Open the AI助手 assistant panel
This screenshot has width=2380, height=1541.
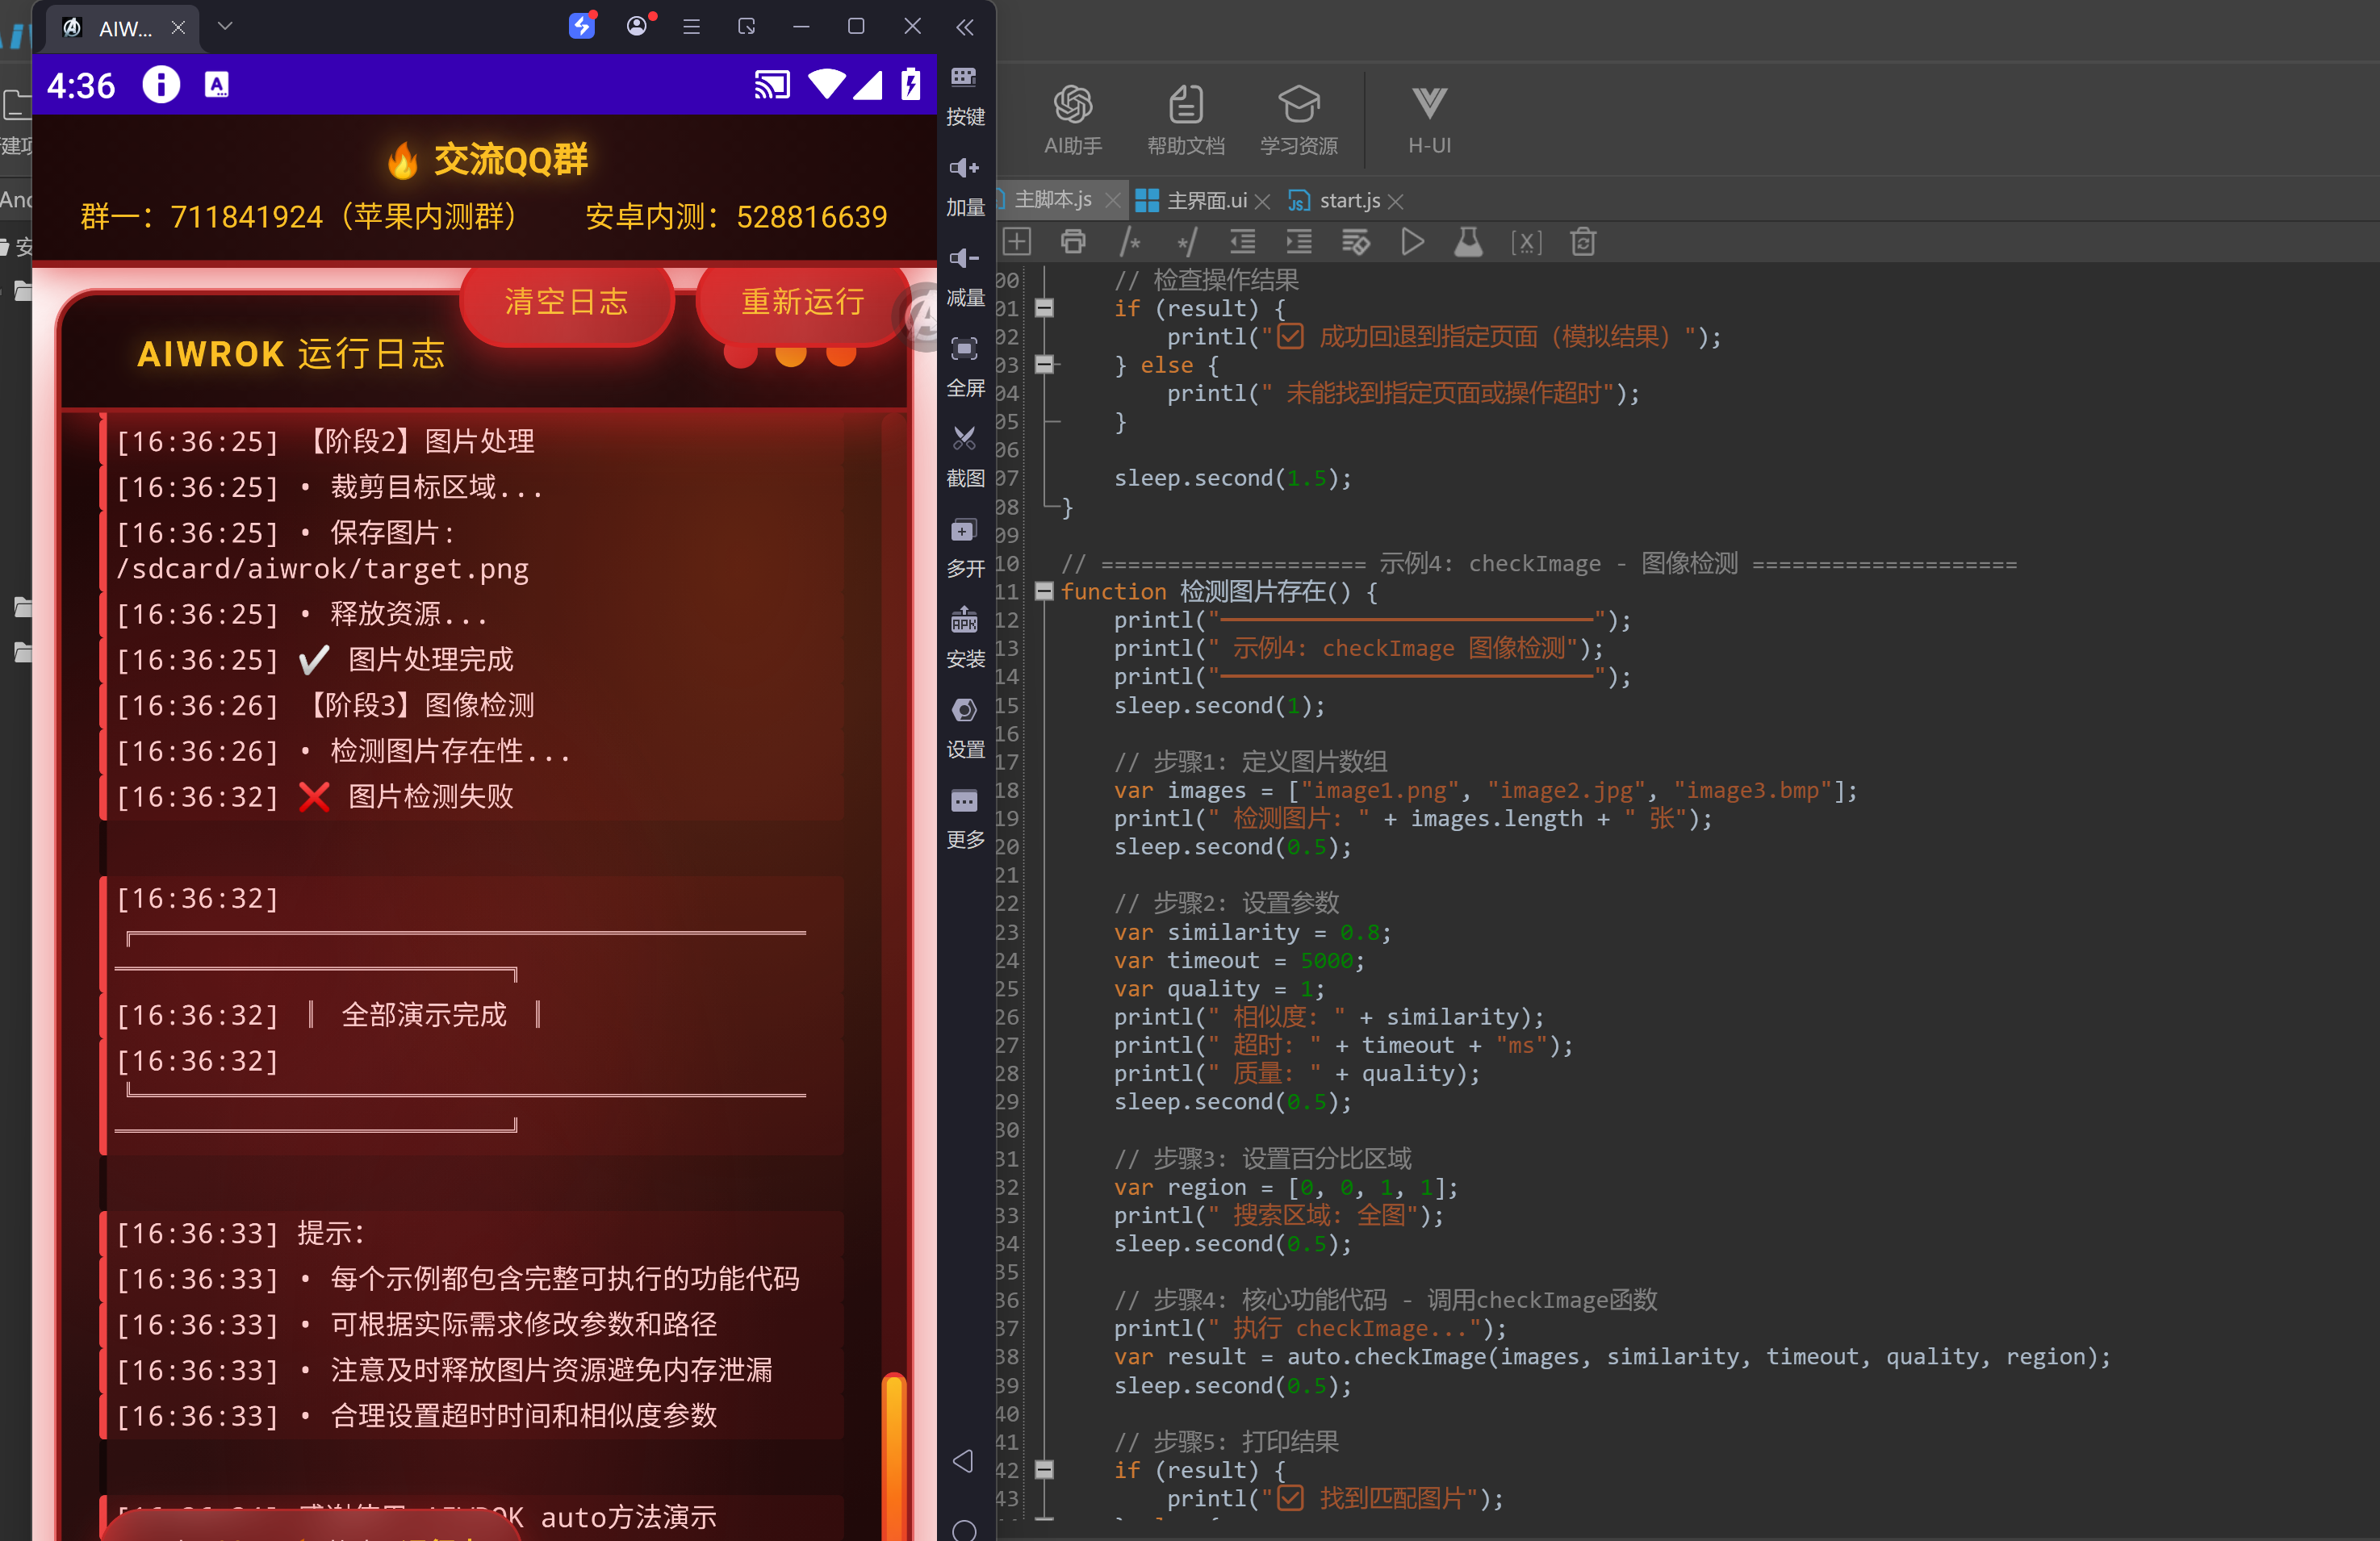1072,120
